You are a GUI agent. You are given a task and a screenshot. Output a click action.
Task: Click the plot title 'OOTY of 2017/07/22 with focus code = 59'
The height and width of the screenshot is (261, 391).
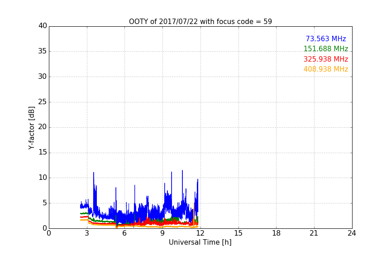pyautogui.click(x=200, y=22)
